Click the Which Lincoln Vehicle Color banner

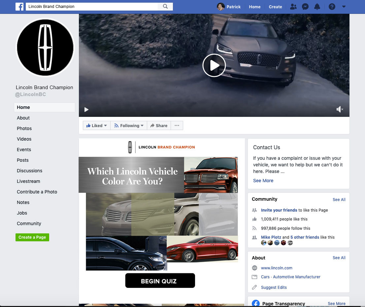pyautogui.click(x=132, y=175)
